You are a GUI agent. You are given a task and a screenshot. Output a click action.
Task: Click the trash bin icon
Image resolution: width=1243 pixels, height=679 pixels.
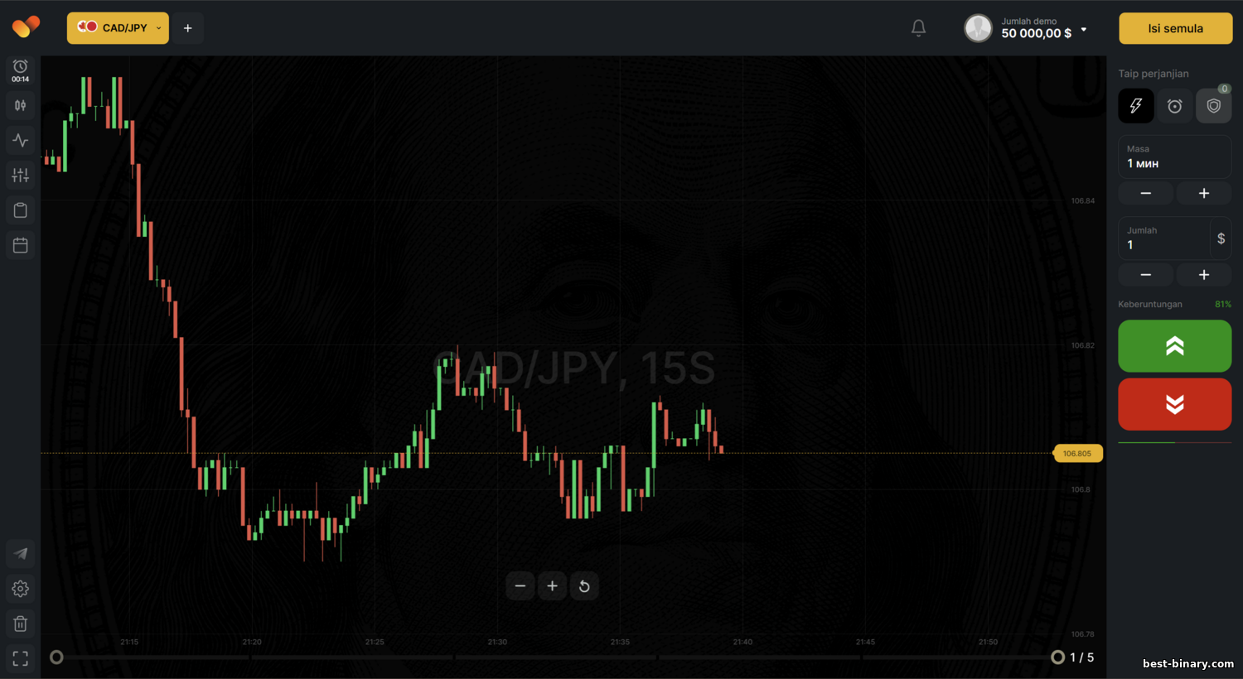[21, 624]
